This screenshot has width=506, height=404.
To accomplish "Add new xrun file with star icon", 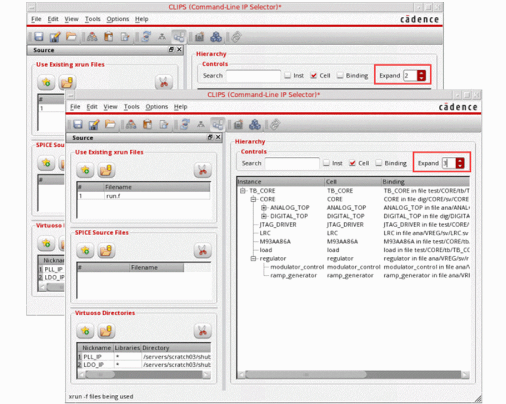I will point(85,169).
